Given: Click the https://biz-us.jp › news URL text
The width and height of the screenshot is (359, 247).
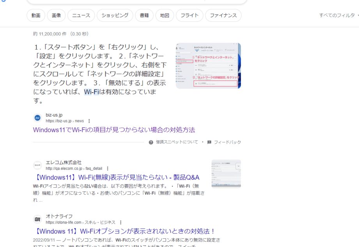Looking at the screenshot, I should [65, 121].
